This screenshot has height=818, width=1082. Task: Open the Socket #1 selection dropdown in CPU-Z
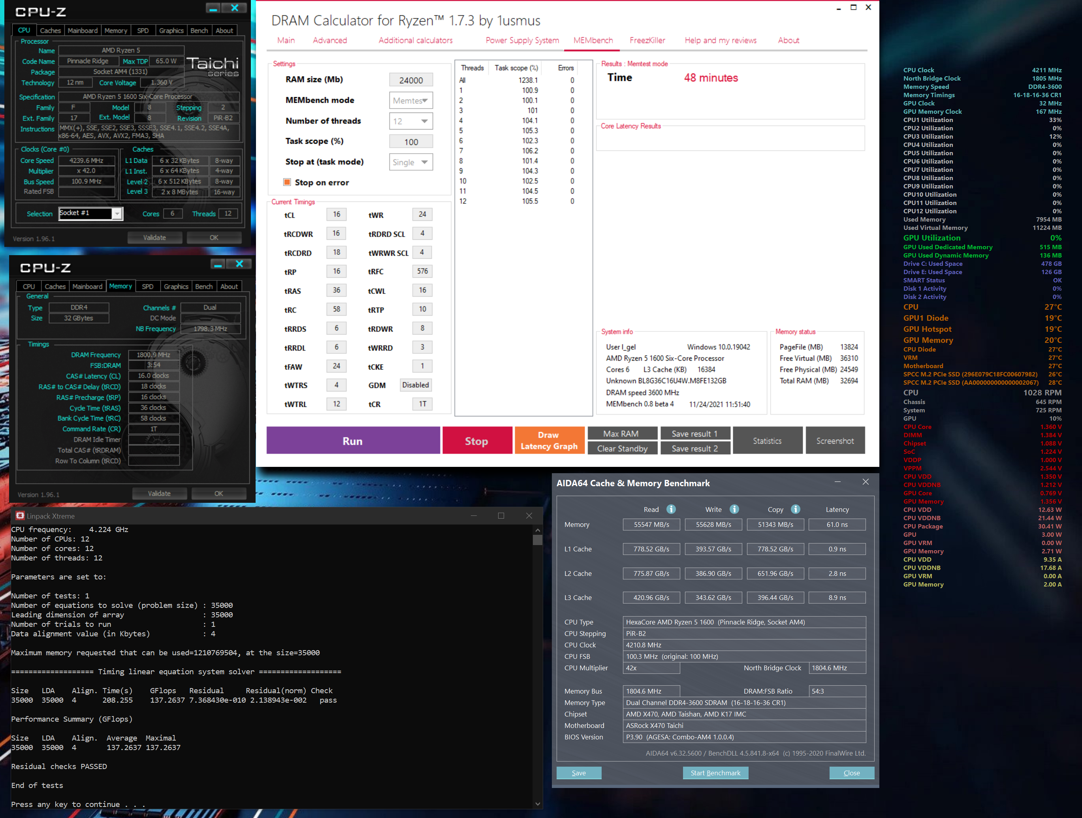(x=117, y=214)
